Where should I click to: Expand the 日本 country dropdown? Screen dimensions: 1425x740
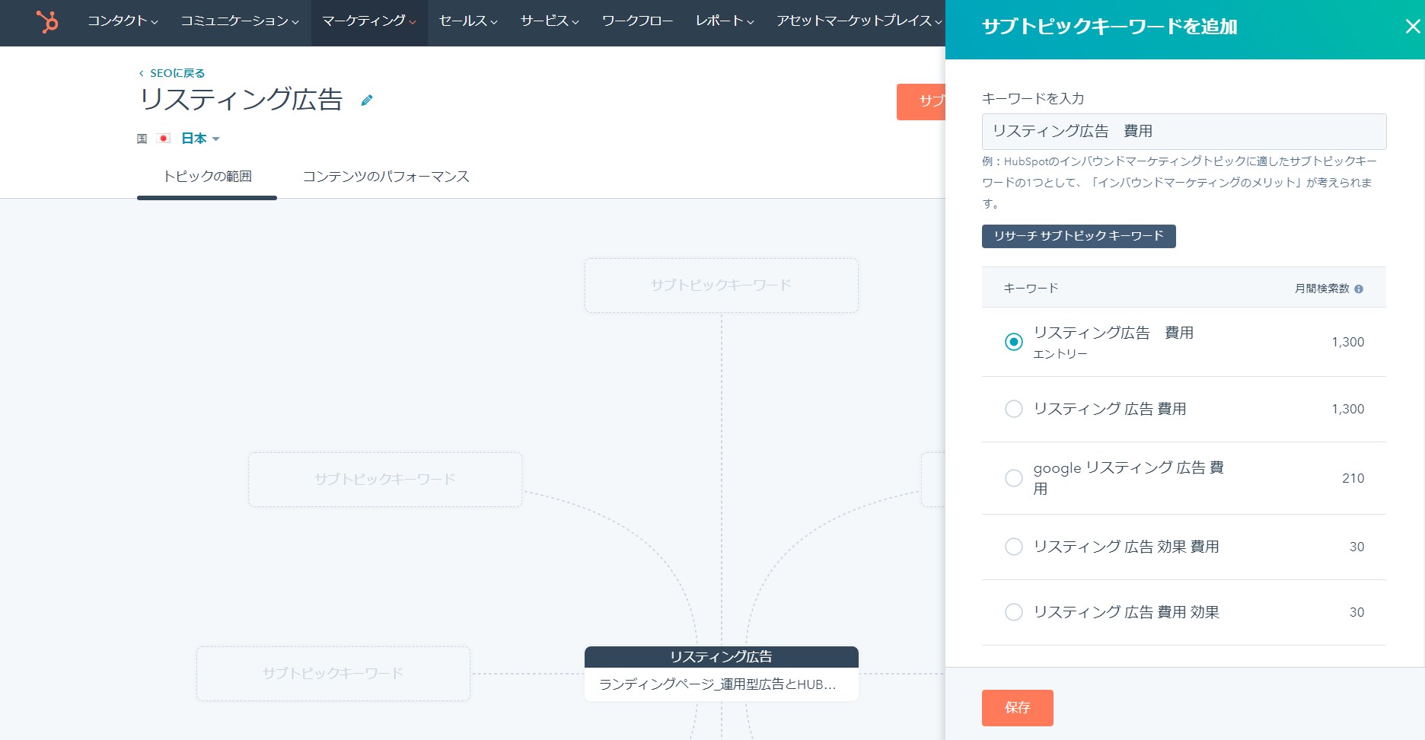(x=200, y=139)
